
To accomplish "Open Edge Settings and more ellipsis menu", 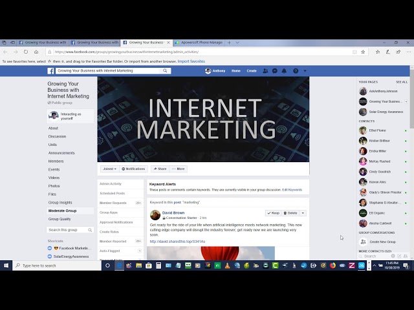I will pos(409,52).
